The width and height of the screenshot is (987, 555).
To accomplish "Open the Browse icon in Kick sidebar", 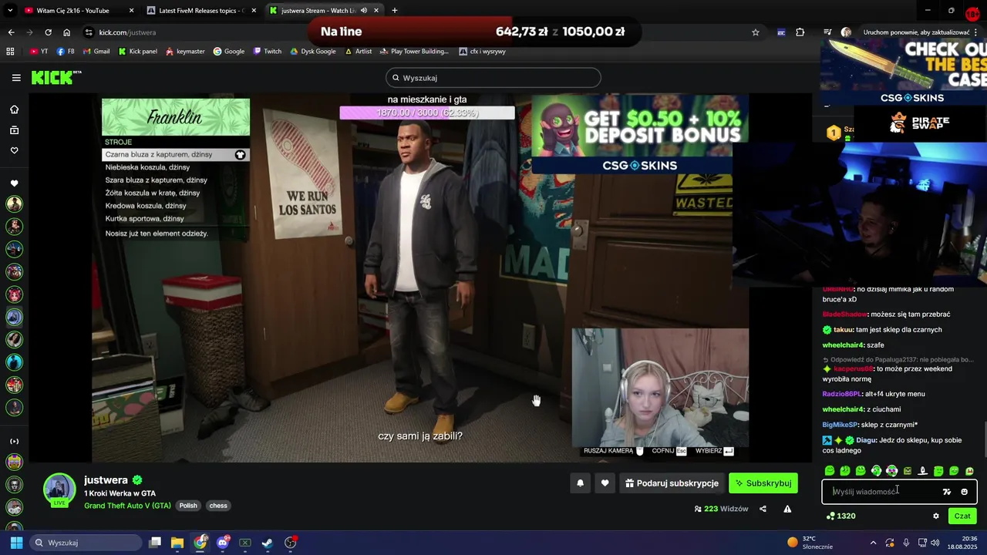I will [x=14, y=130].
